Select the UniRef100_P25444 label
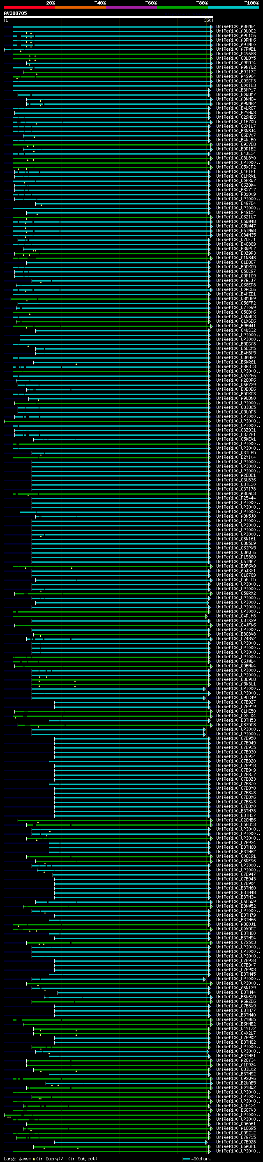This screenshot has width=263, height=1162. [236, 498]
